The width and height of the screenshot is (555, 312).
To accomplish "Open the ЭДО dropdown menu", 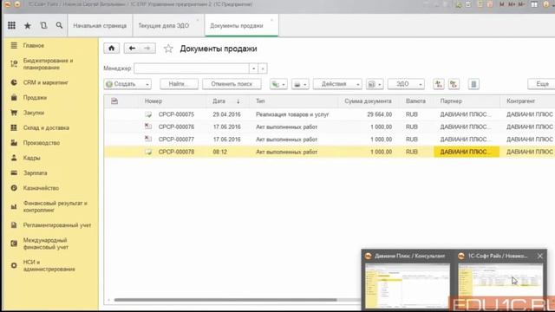I will [x=406, y=84].
